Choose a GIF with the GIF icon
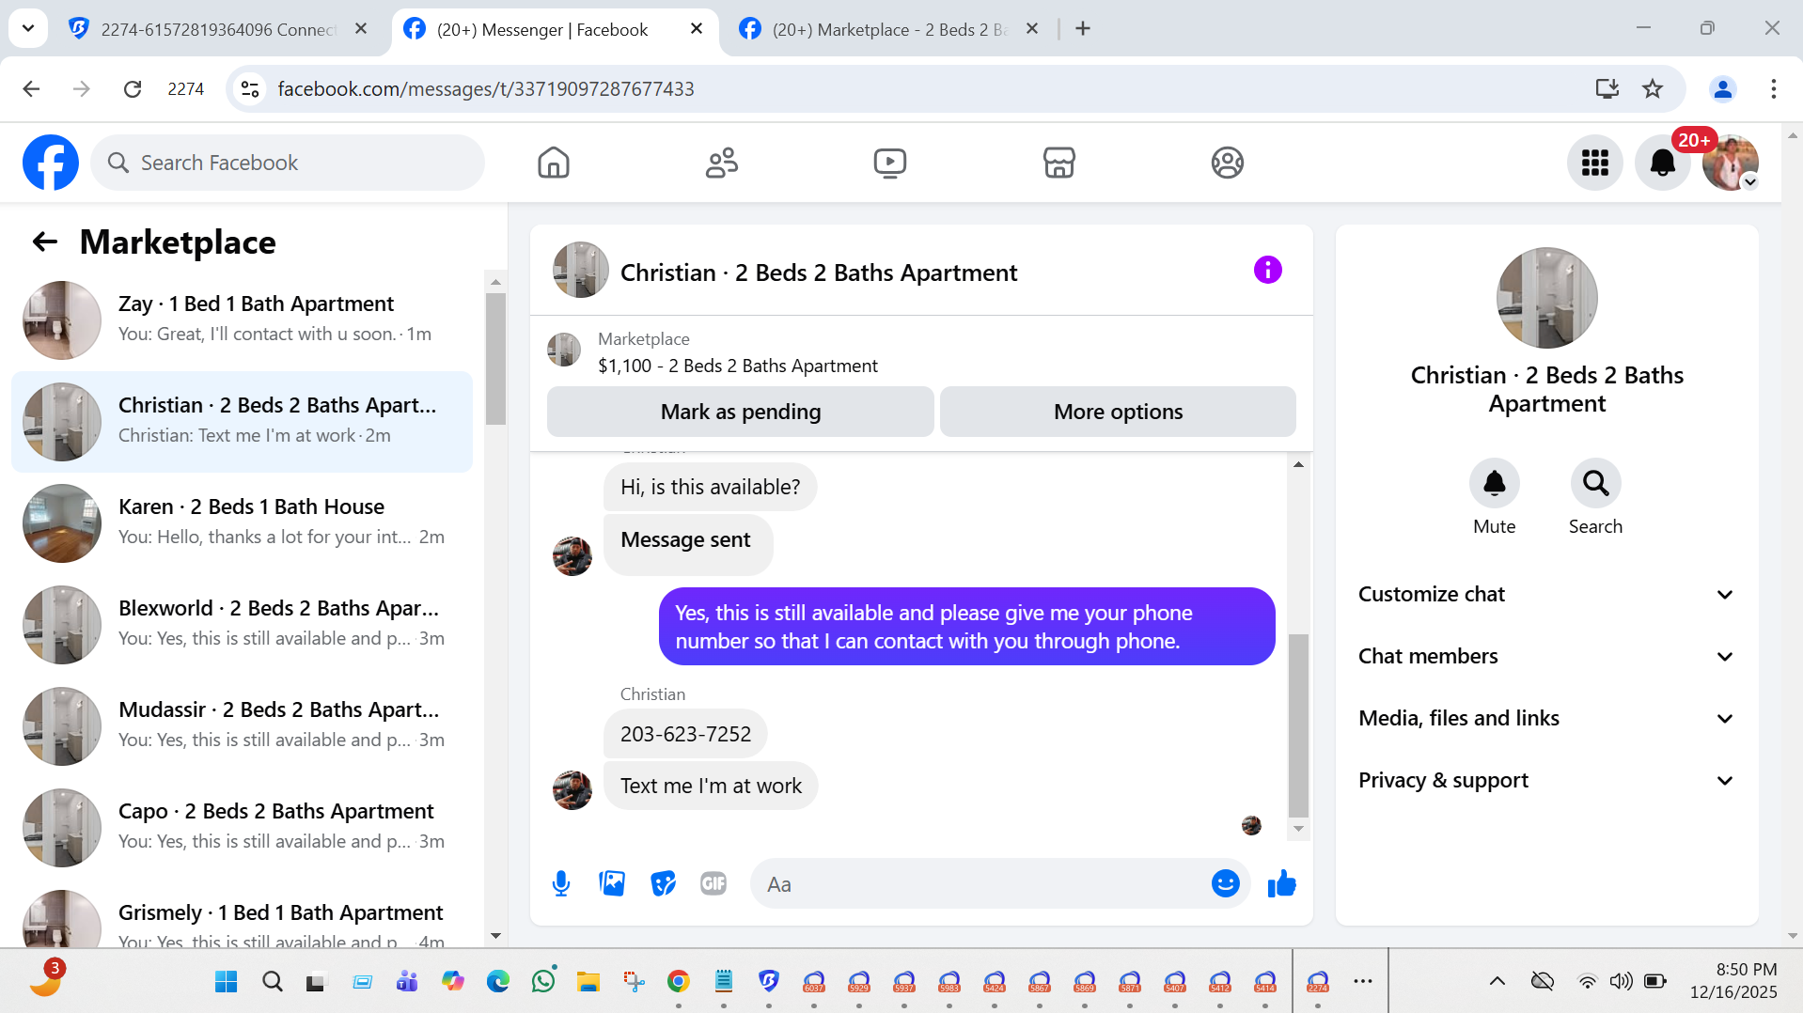 coord(713,883)
